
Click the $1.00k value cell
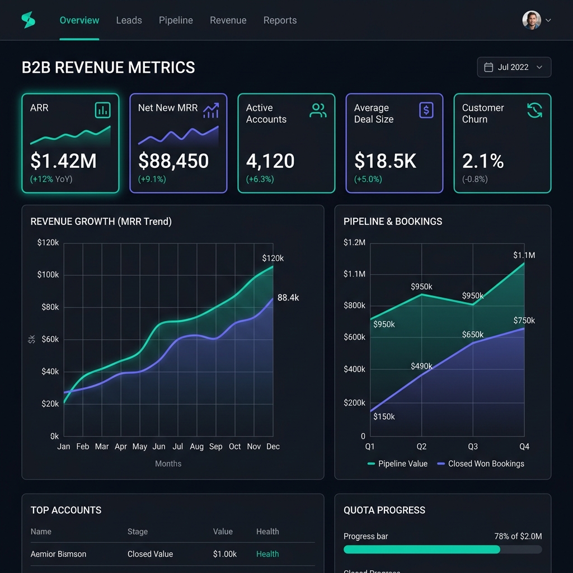225,554
